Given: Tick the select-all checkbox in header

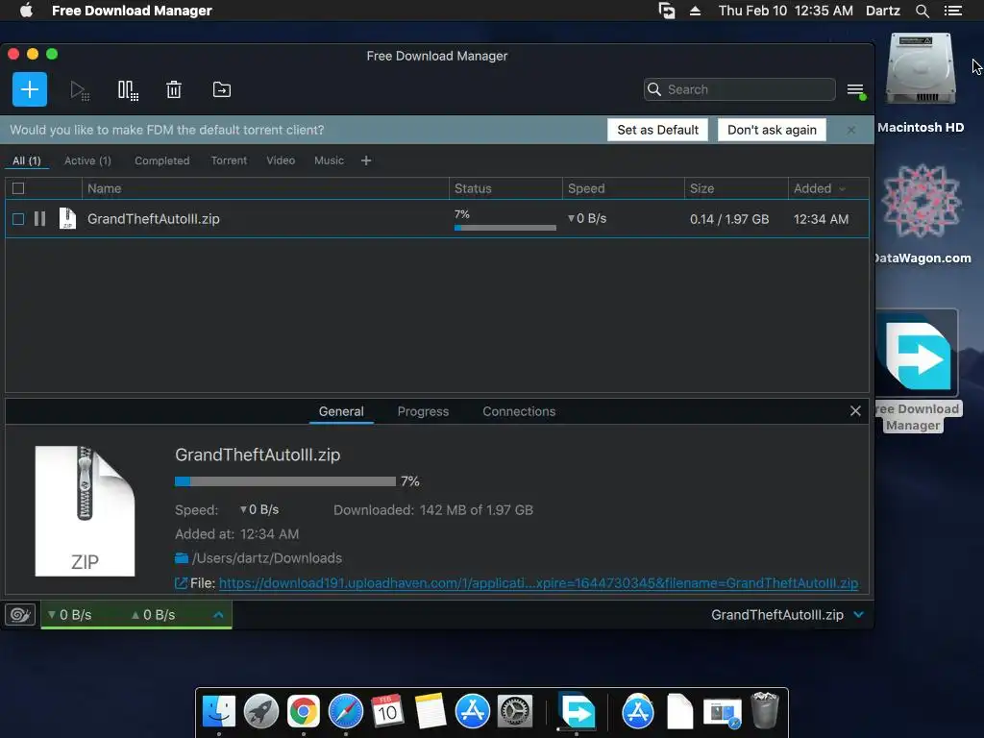Looking at the screenshot, I should click(18, 188).
